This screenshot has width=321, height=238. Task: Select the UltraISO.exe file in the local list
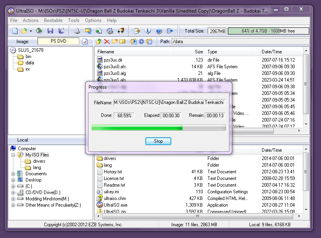198,205
